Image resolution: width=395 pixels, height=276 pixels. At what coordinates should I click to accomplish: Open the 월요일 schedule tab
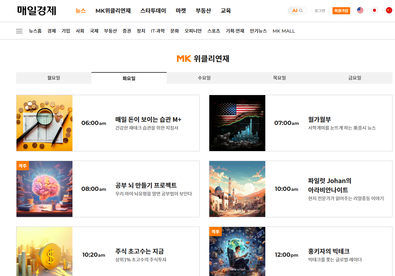[53, 78]
